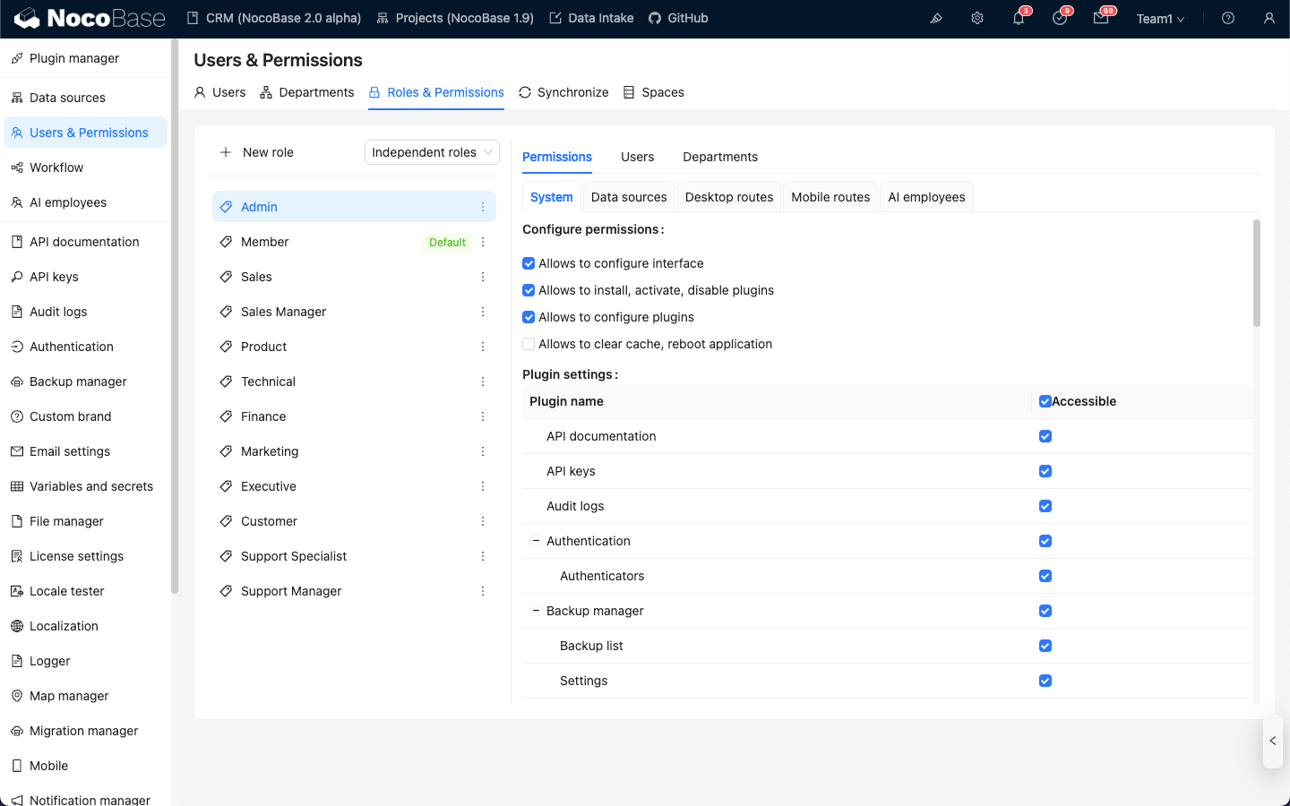The height and width of the screenshot is (806, 1290).
Task: Uncheck Allows to configure interface
Action: pyautogui.click(x=529, y=263)
